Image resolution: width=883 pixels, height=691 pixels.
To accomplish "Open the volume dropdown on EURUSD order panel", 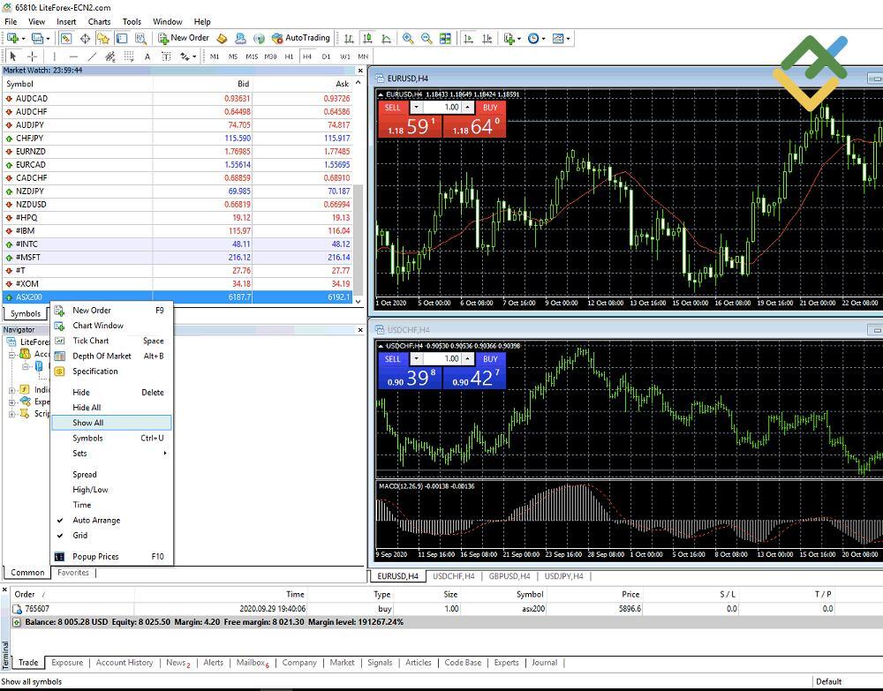I will click(418, 108).
